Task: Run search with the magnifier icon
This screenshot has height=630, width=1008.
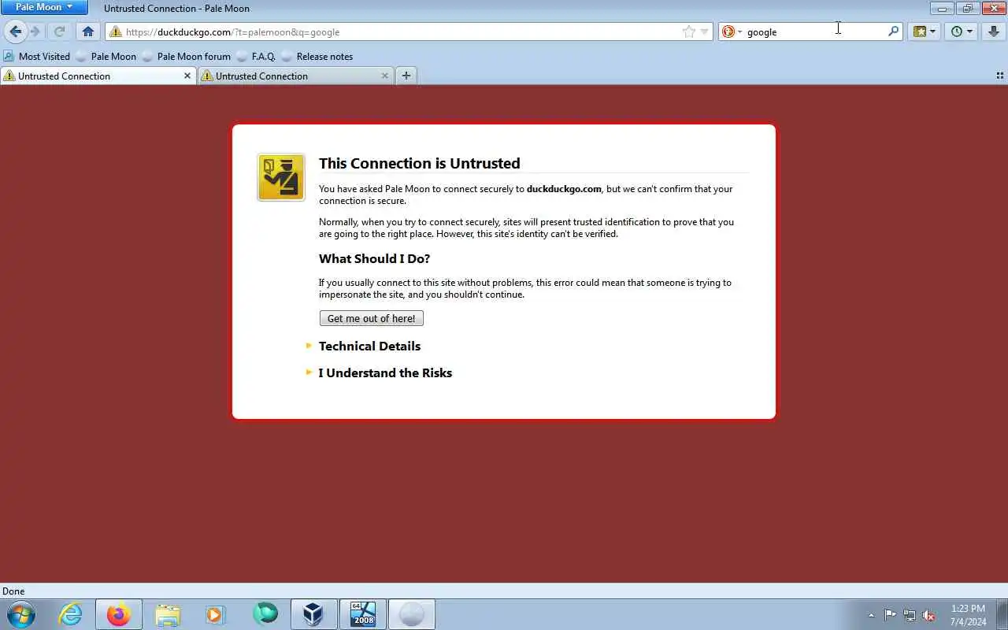Action: (x=893, y=32)
